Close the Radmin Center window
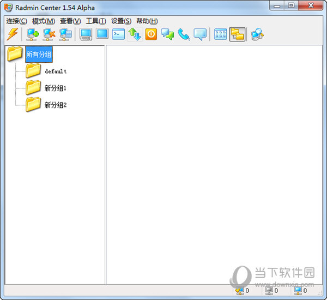Screen dimensions: 327x300 pyautogui.click(x=311, y=5)
